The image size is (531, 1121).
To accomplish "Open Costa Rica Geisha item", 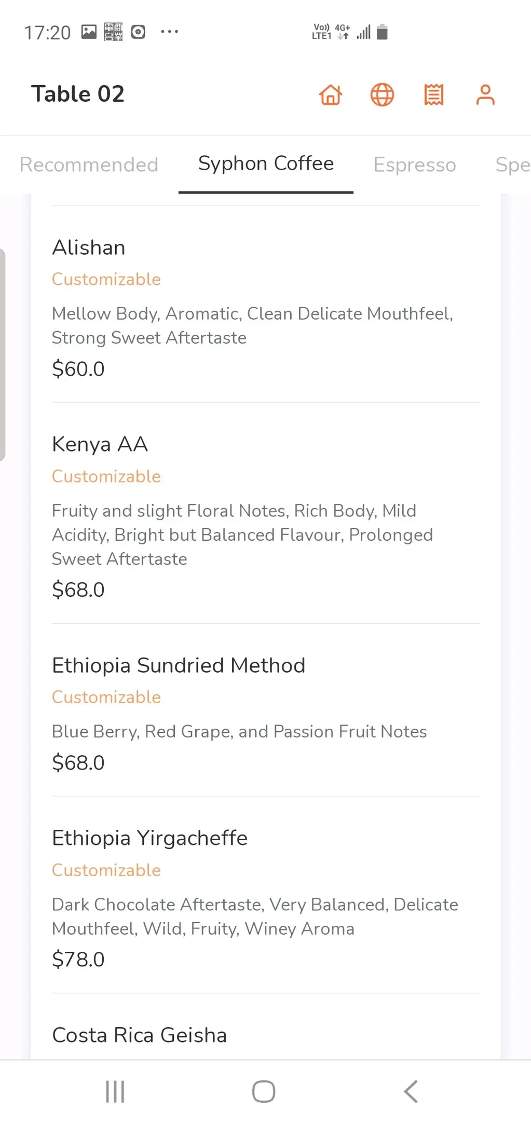I will point(140,1035).
